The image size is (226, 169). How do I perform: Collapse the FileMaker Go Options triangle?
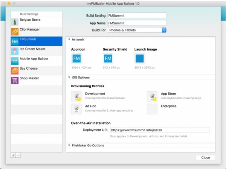pos(69,145)
